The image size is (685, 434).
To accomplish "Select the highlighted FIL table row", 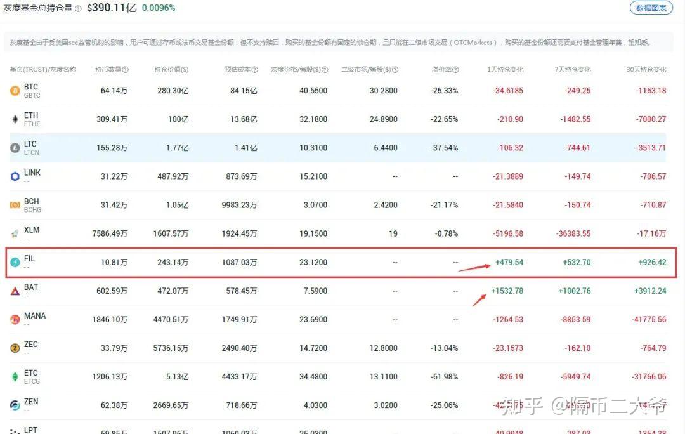I will point(342,262).
